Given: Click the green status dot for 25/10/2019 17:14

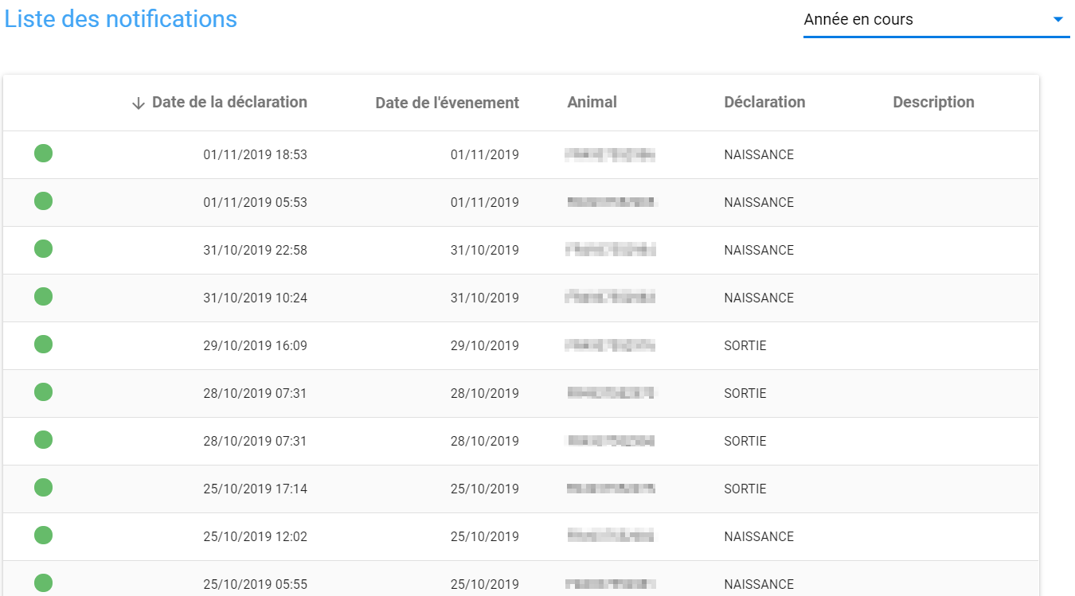Looking at the screenshot, I should point(44,488).
